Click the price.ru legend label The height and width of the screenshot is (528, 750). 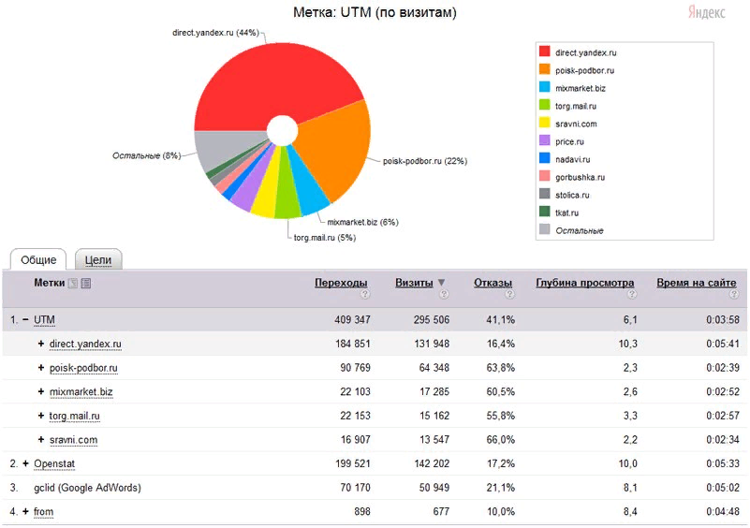click(569, 142)
